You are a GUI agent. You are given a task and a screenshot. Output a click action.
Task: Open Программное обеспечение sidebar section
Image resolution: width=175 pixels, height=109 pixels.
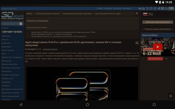[12, 89]
